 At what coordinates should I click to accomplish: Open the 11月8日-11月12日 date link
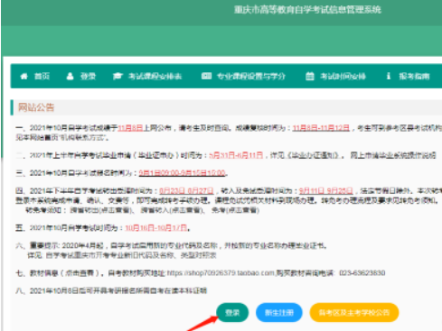pyautogui.click(x=321, y=128)
